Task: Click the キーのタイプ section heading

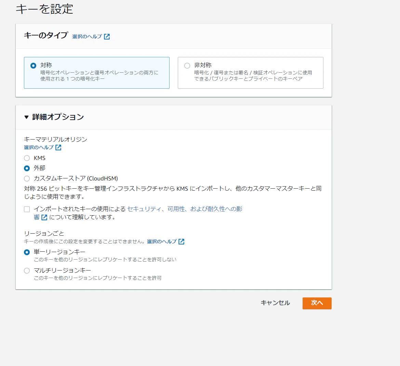Action: (x=46, y=35)
